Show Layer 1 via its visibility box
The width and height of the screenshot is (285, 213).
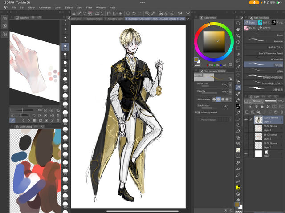tap(246, 145)
